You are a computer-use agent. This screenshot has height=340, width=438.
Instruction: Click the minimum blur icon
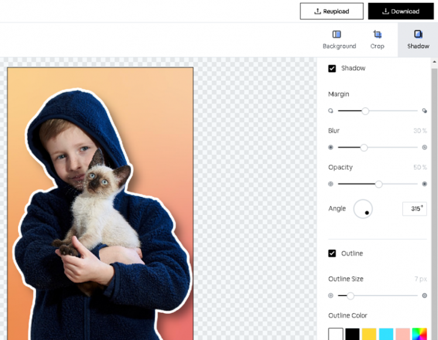click(331, 147)
